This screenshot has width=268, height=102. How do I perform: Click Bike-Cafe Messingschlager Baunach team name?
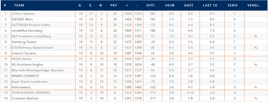(38, 70)
